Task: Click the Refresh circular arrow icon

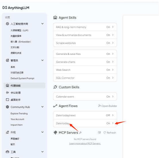Action: pyautogui.click(x=105, y=133)
